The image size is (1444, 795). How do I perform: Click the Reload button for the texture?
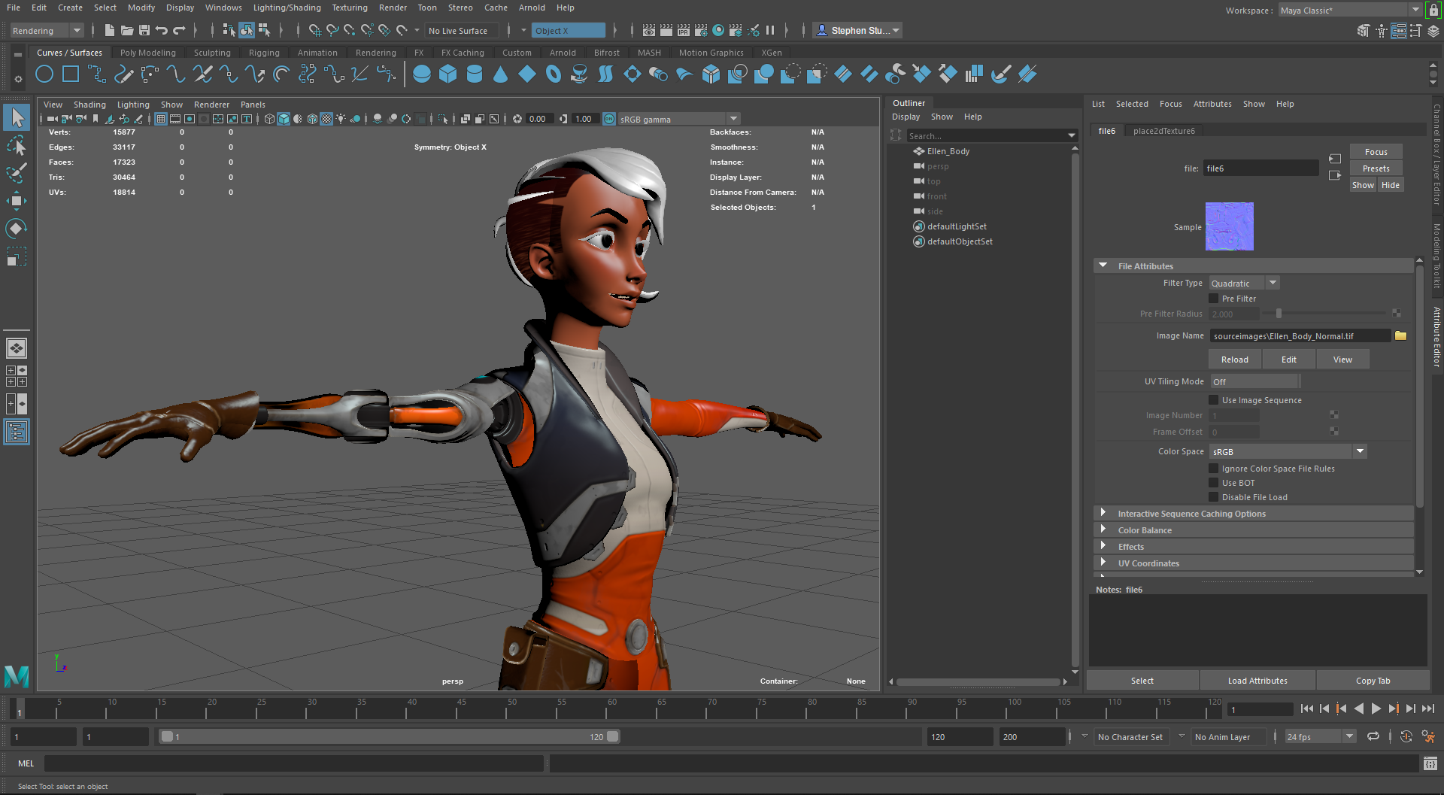coord(1234,359)
